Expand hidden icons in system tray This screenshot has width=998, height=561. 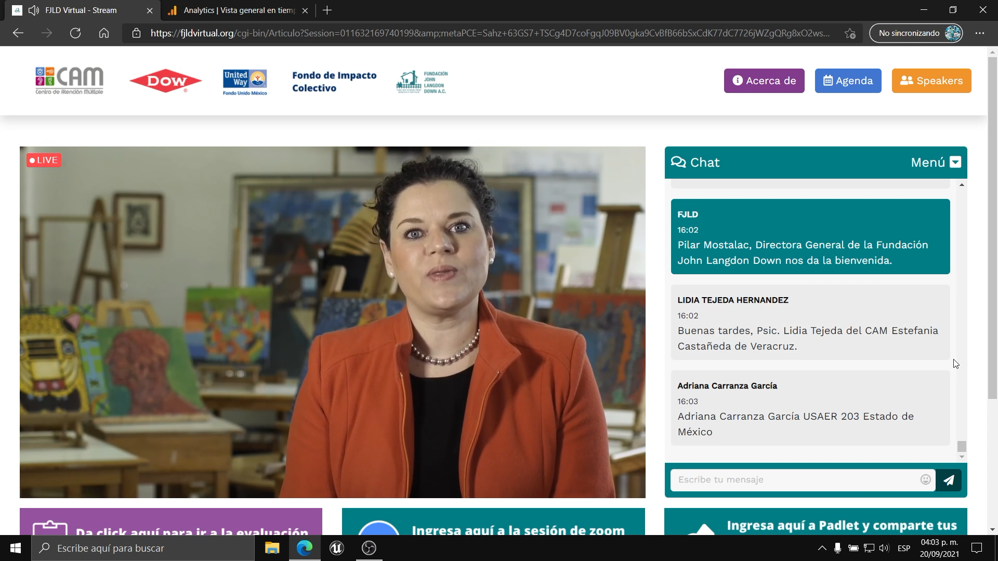point(823,548)
